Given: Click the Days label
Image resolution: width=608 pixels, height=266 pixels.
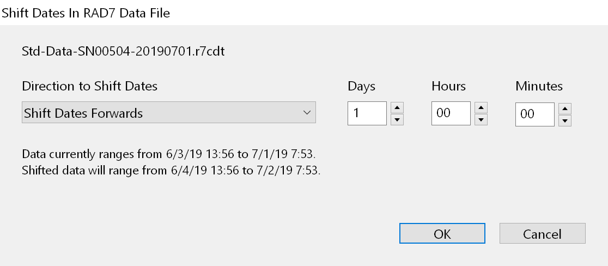Looking at the screenshot, I should (x=362, y=86).
